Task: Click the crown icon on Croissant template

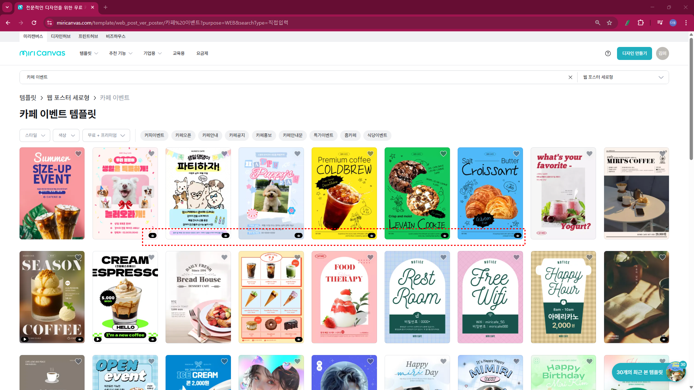Action: coord(518,235)
